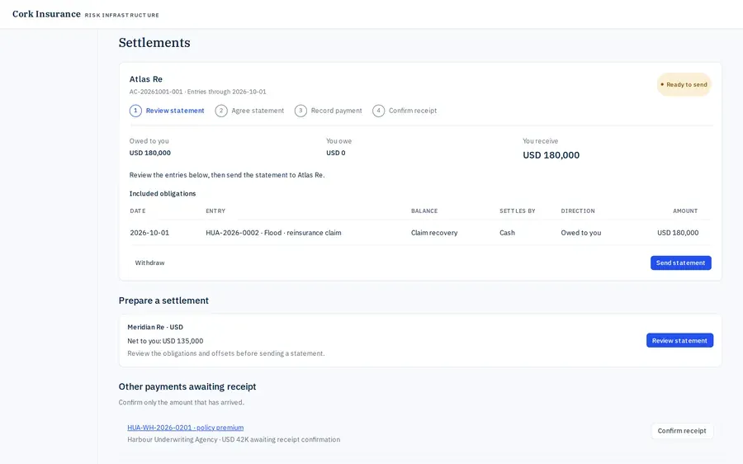The image size is (743, 464).
Task: Click the 2026-10-01 date cell
Action: point(149,233)
